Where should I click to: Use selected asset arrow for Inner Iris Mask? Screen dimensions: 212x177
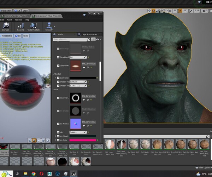84,100
